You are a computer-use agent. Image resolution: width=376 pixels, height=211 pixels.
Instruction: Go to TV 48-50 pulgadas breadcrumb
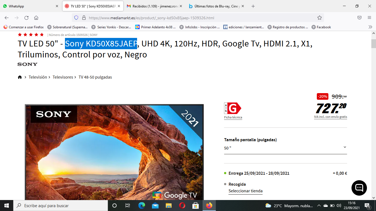pos(95,77)
